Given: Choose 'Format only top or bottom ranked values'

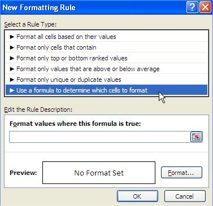Looking at the screenshot, I should click(x=106, y=58).
